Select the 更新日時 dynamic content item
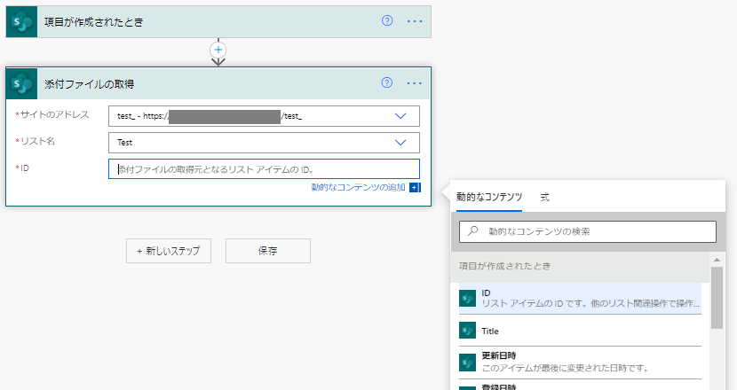Screen dimensions: 737x390 pos(580,363)
